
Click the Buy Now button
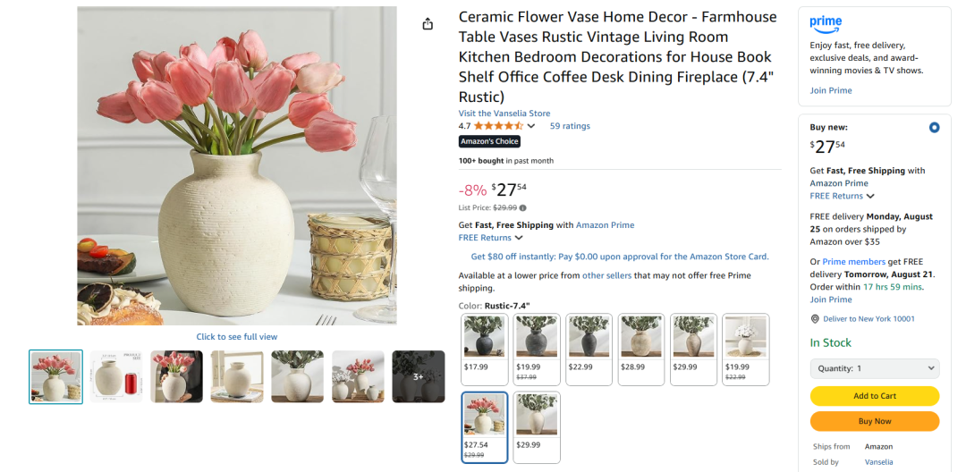pos(874,421)
